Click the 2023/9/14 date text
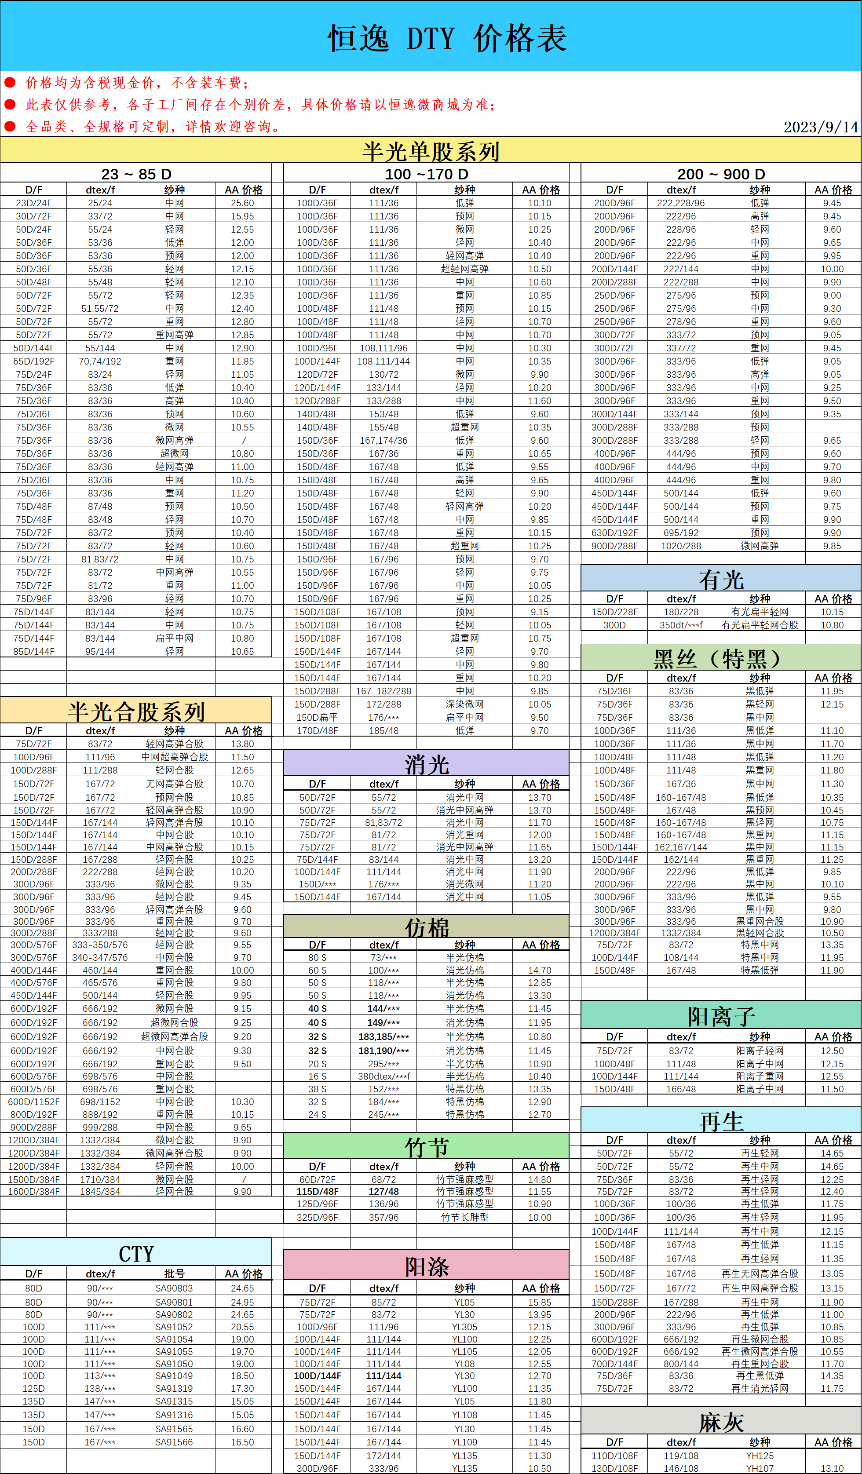 coord(821,127)
